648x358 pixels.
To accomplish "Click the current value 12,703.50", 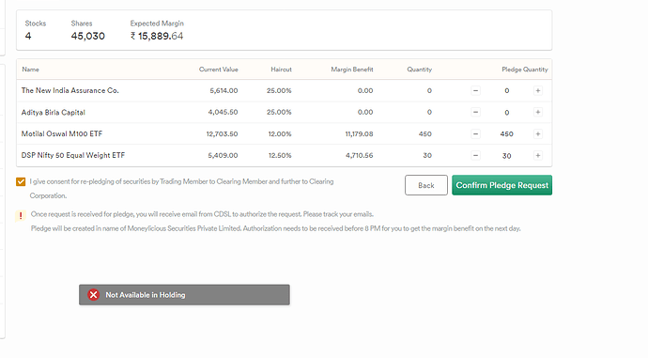I will coord(222,134).
